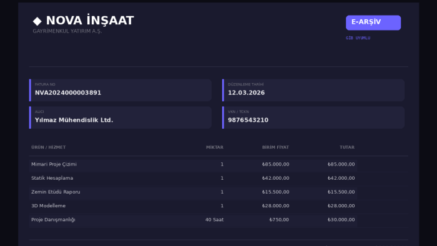Select invoice number NVA2024000003891

[68, 93]
